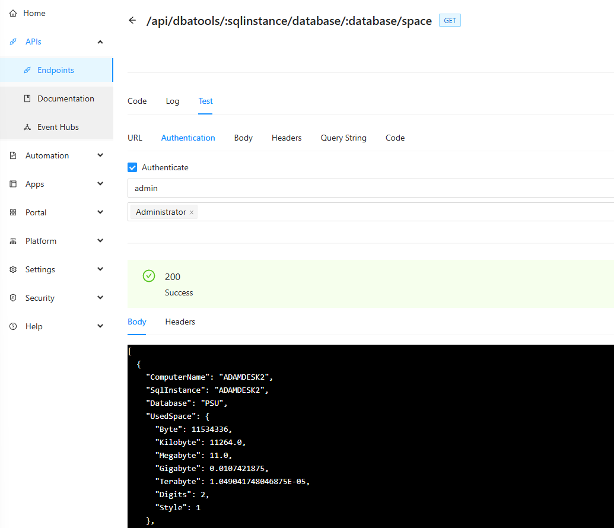Click the "SqlInstance" line in response
This screenshot has width=614, height=528.
[x=207, y=390]
